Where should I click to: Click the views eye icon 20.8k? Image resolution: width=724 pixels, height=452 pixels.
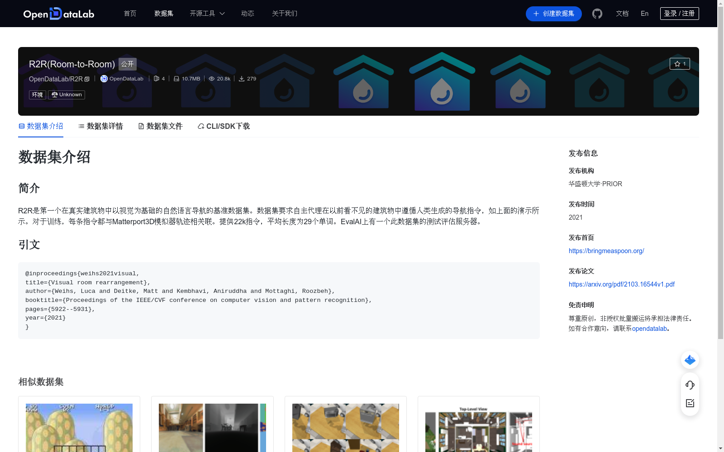tap(211, 79)
